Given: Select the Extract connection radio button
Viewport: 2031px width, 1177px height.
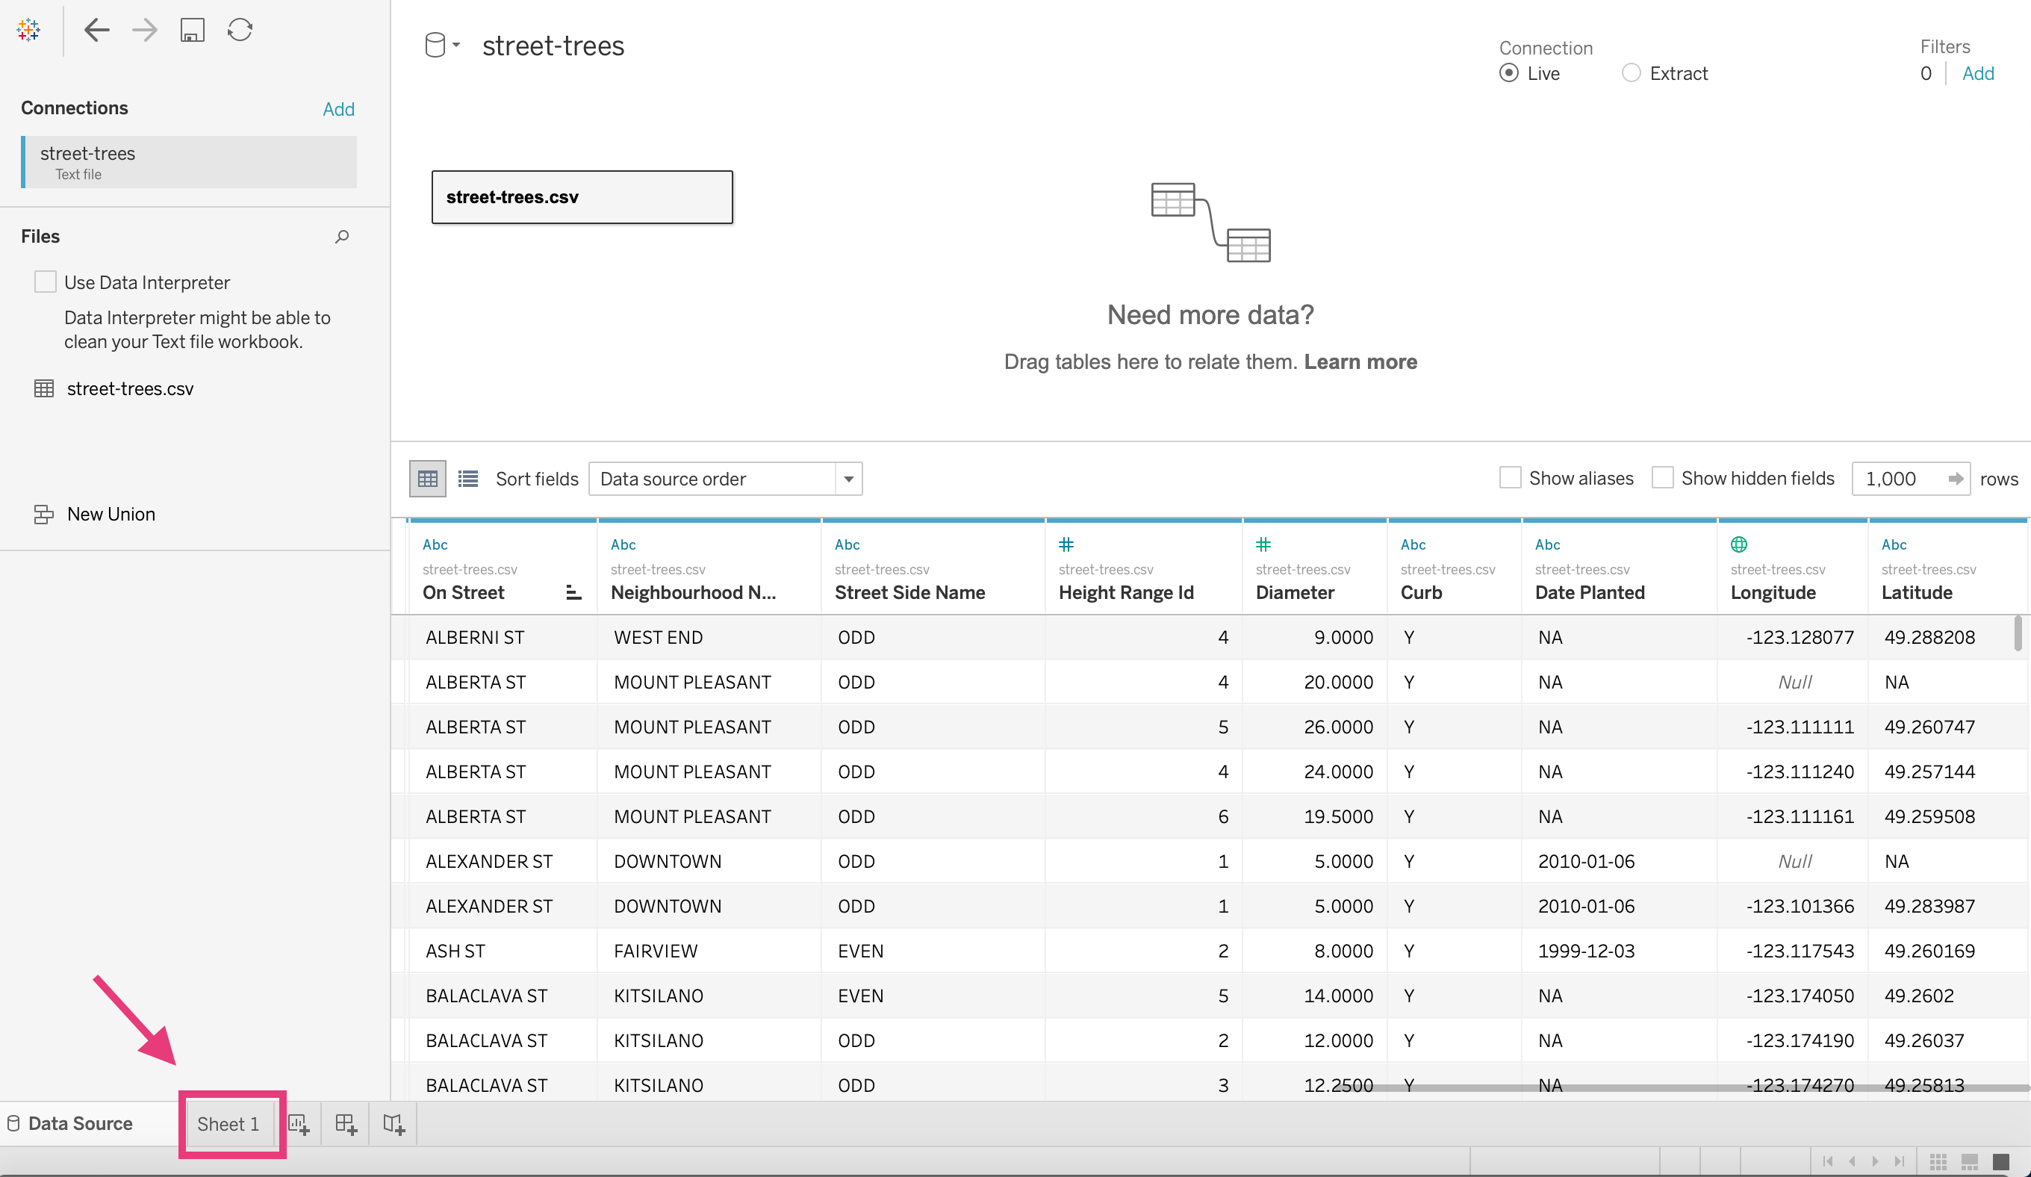Looking at the screenshot, I should coord(1631,73).
